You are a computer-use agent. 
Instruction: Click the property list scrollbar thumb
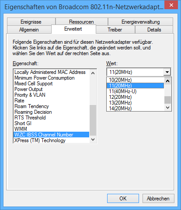coord(93,120)
